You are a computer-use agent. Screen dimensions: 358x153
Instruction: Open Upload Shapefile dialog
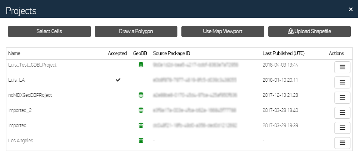[309, 31]
